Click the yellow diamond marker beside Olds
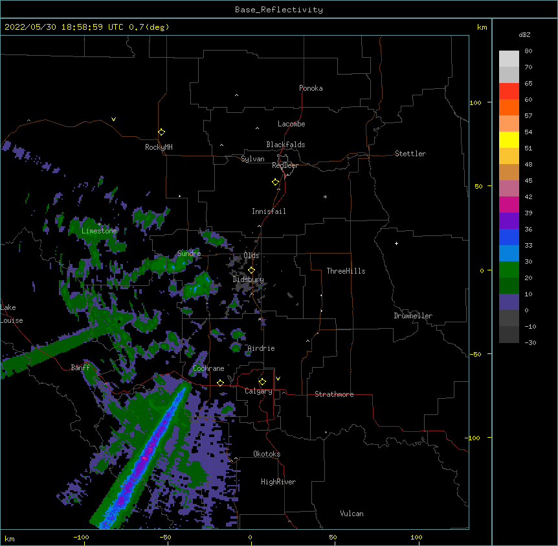This screenshot has width=558, height=546. (251, 270)
